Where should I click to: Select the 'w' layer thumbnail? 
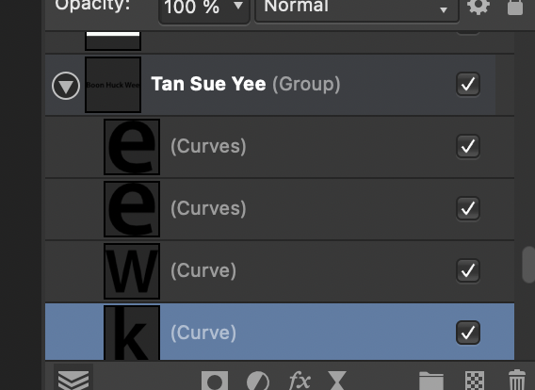(132, 271)
